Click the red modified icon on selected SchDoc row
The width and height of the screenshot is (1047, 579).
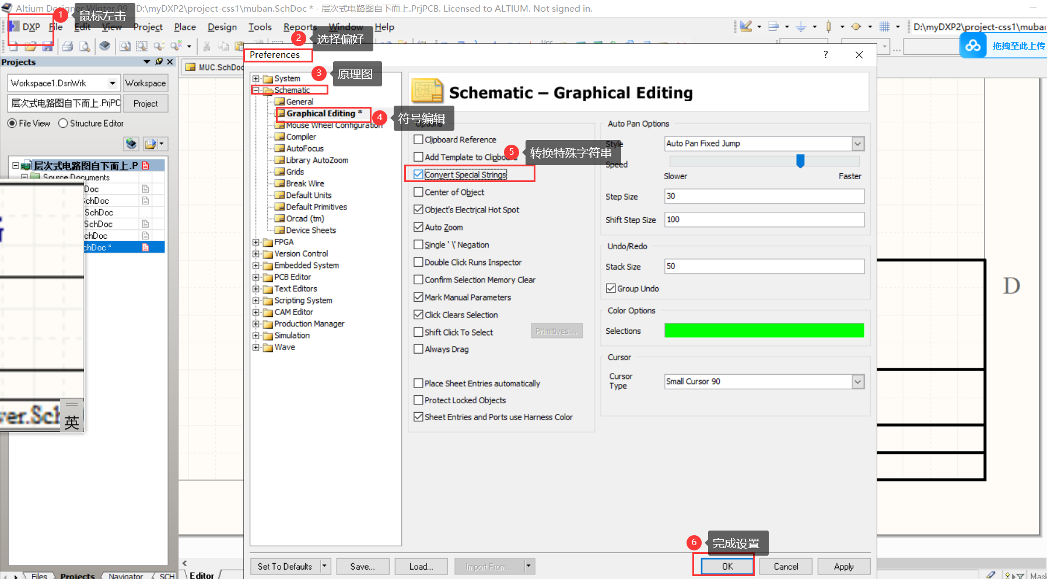pos(145,247)
